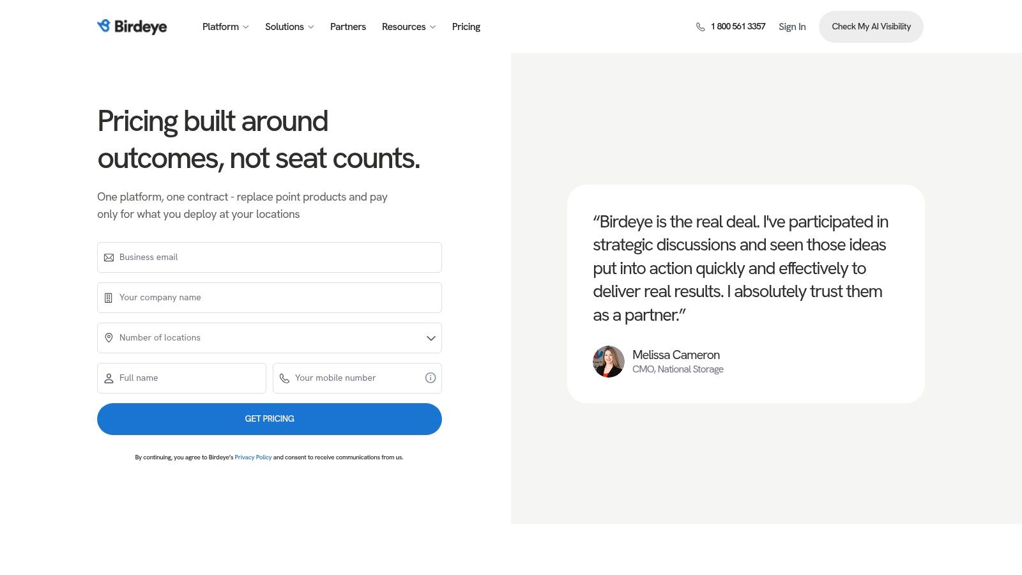The image size is (1022, 575).
Task: Click the info icon in mobile number field
Action: click(431, 378)
